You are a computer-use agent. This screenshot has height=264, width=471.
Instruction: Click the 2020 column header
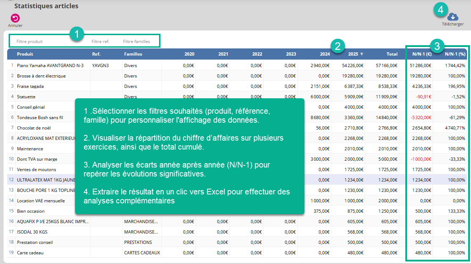(x=189, y=54)
